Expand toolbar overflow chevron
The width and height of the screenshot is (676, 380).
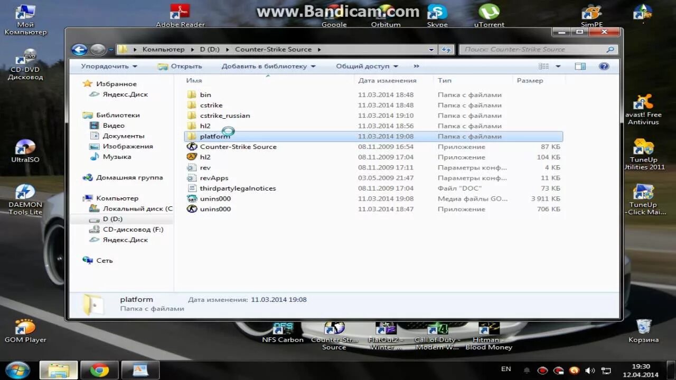click(x=416, y=66)
